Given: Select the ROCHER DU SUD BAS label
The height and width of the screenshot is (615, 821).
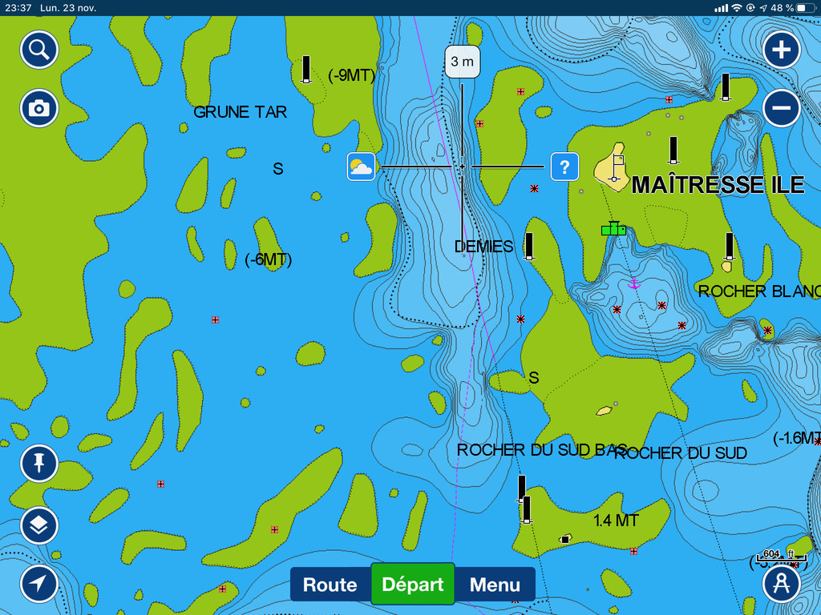Looking at the screenshot, I should tap(542, 450).
